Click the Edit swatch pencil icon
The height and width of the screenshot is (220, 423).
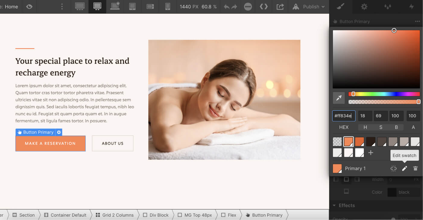coord(404,169)
